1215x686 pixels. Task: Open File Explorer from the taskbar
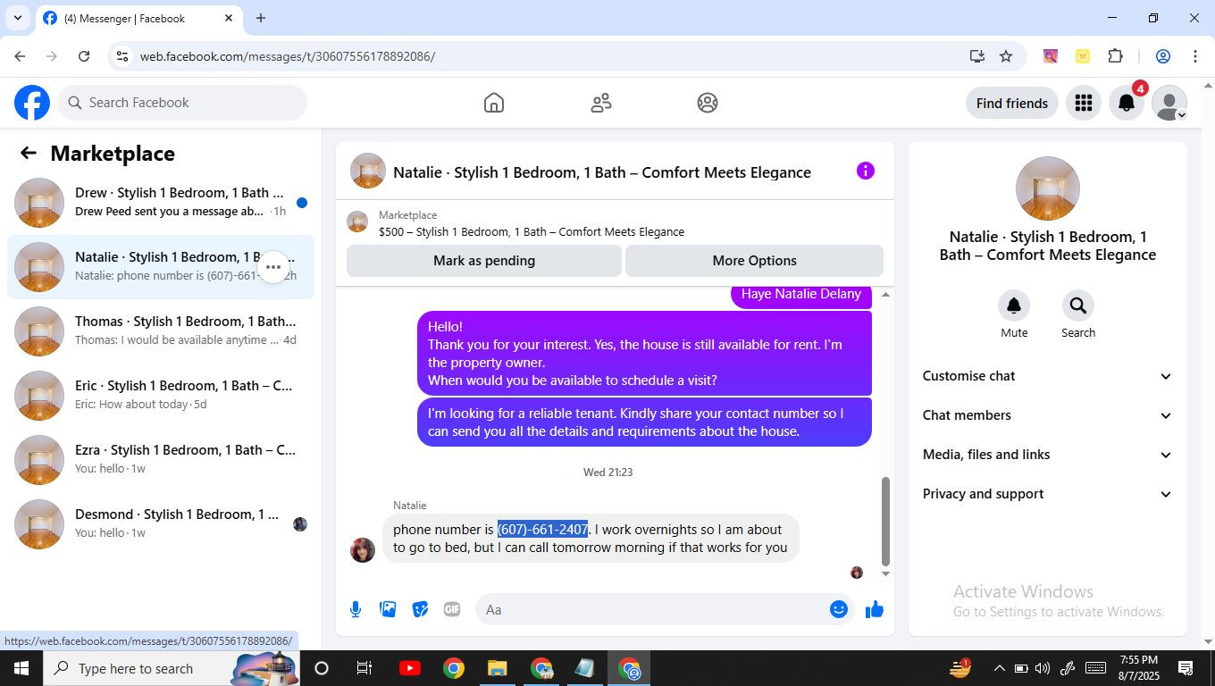(x=498, y=668)
